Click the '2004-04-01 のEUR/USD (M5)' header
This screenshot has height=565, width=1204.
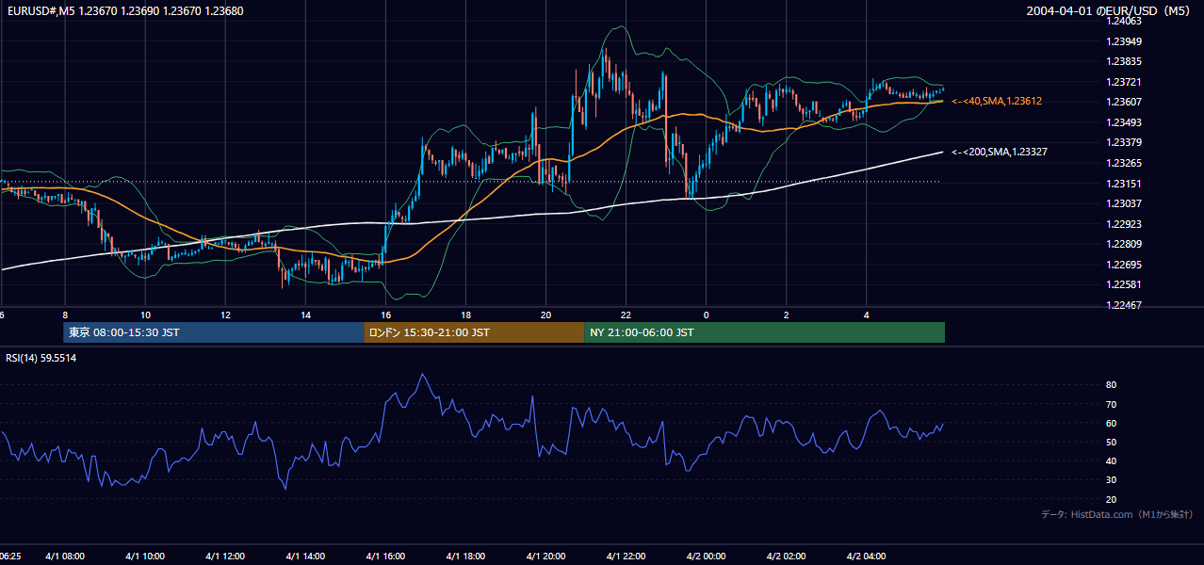click(1110, 11)
